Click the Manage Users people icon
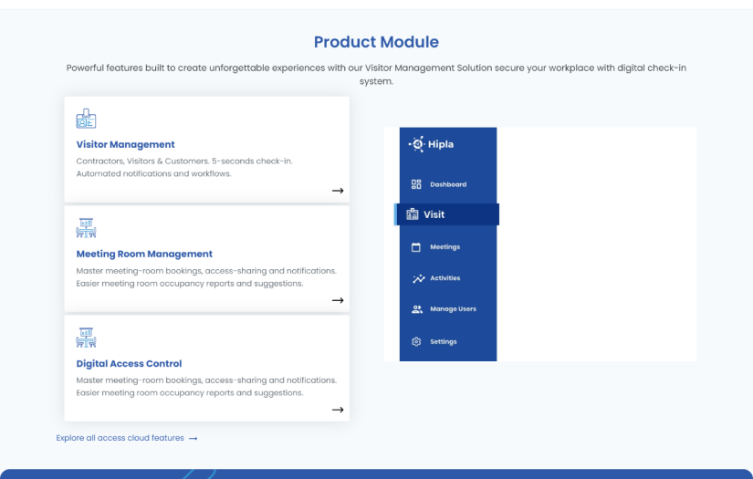The width and height of the screenshot is (753, 479). pos(417,309)
